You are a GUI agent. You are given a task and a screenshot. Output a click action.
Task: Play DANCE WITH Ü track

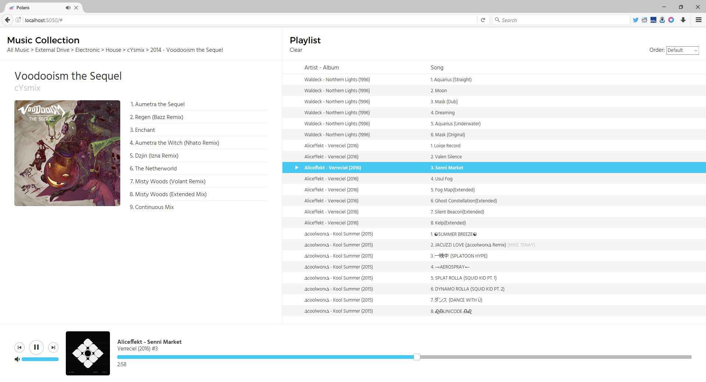coord(494,300)
